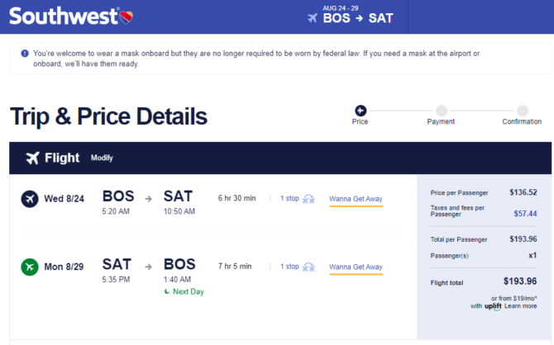The width and height of the screenshot is (554, 345).
Task: Click Wanna Get Away fare for Mon 8/29
Action: pos(356,267)
